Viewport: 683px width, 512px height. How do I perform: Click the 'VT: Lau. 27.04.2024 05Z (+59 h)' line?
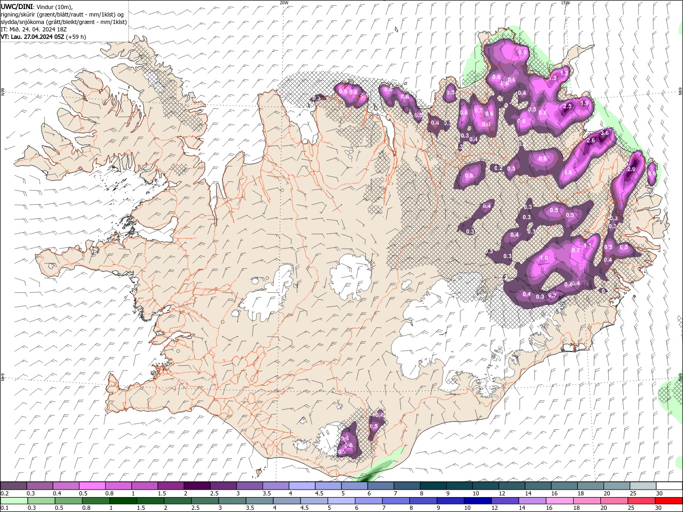(44, 37)
